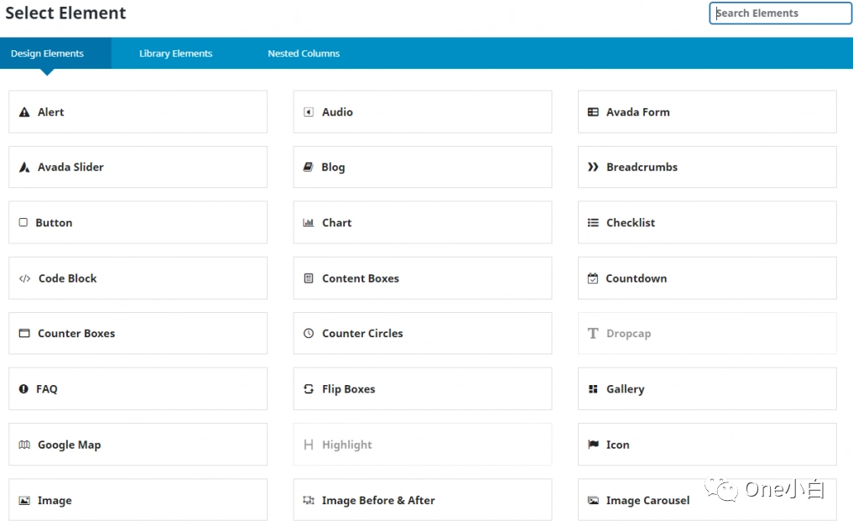Image resolution: width=853 pixels, height=526 pixels.
Task: Click the Countdown calendar icon
Action: [593, 279]
